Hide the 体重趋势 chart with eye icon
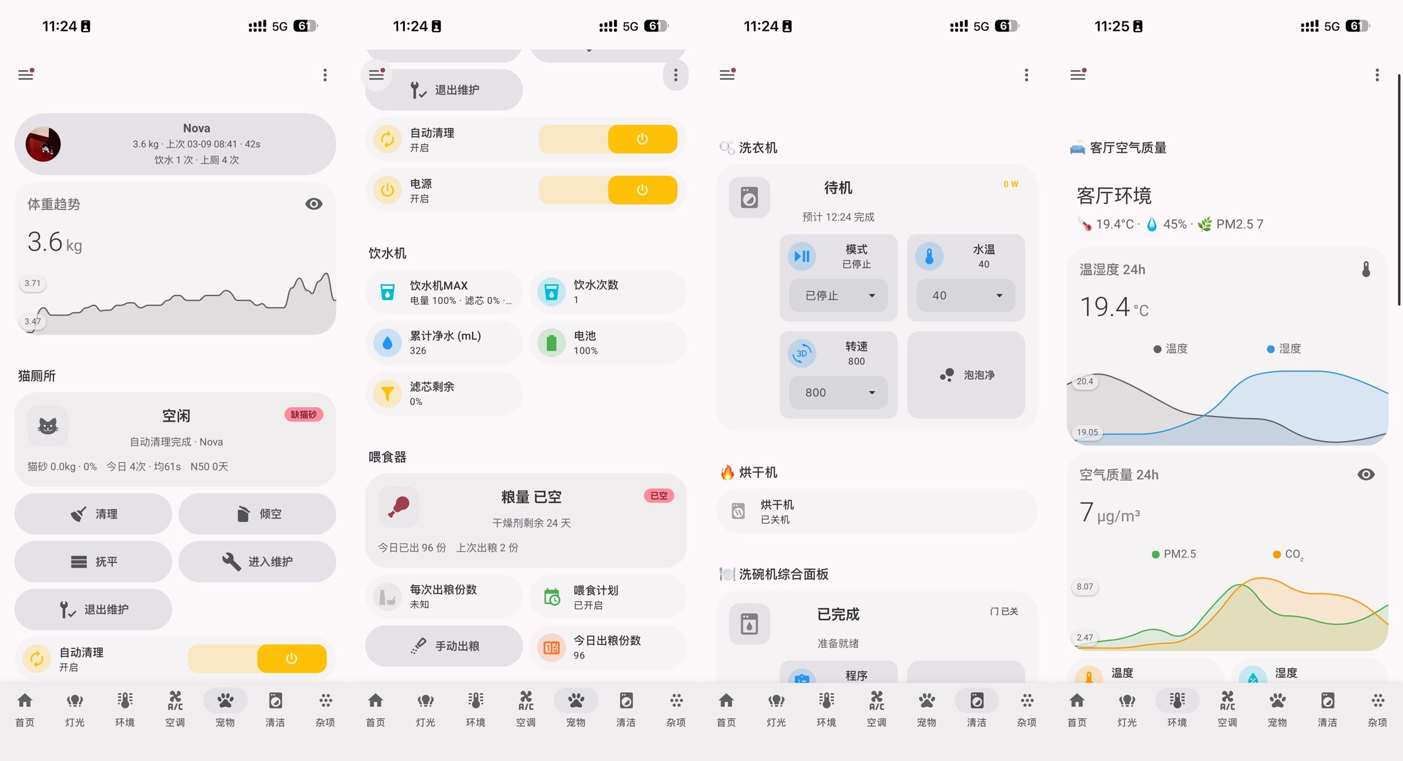This screenshot has height=761, width=1403. (313, 204)
